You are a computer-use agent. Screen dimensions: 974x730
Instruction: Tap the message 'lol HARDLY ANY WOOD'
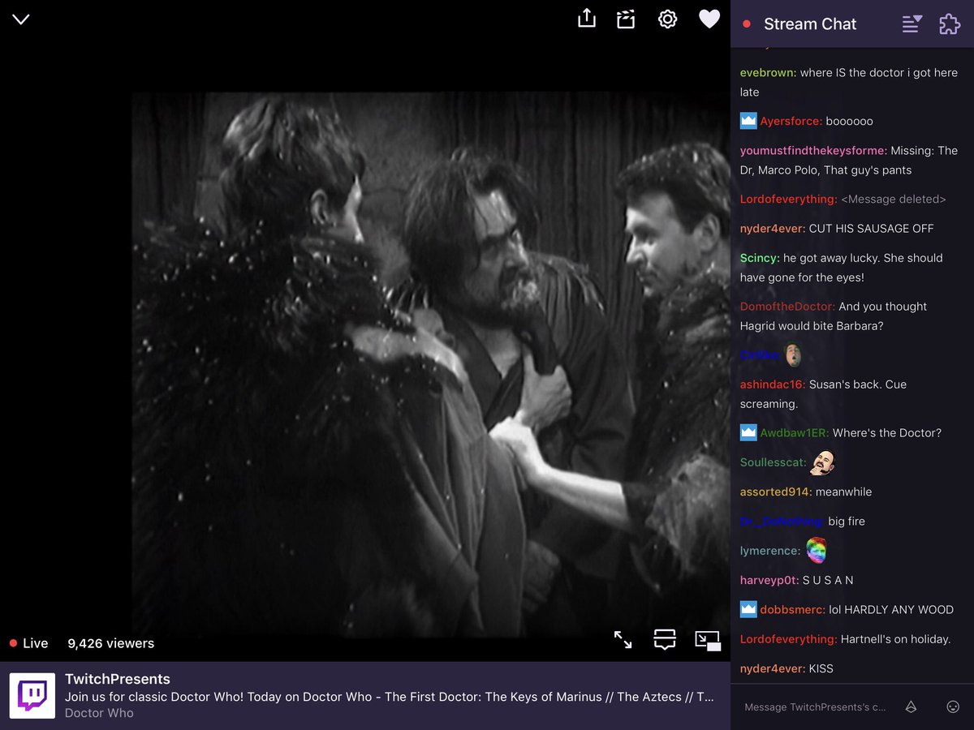click(891, 610)
